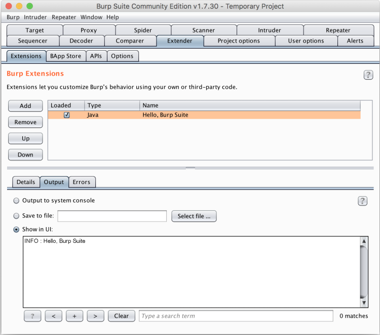Select the Extender tab
This screenshot has height=335, width=380.
coord(180,41)
